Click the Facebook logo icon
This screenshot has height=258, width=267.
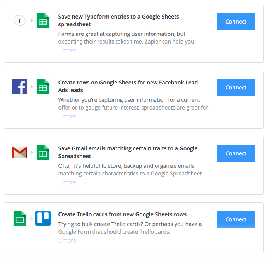(20, 86)
